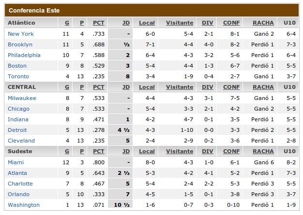The width and height of the screenshot is (303, 215).
Task: Sort Sudeste division by JD header
Action: [x=126, y=151]
